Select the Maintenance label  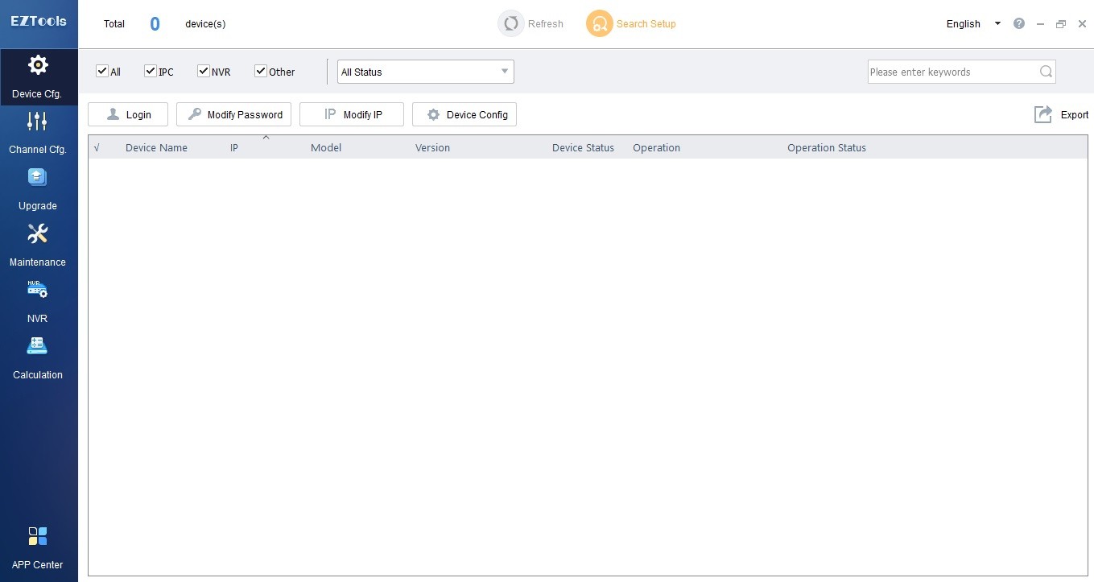coord(38,262)
